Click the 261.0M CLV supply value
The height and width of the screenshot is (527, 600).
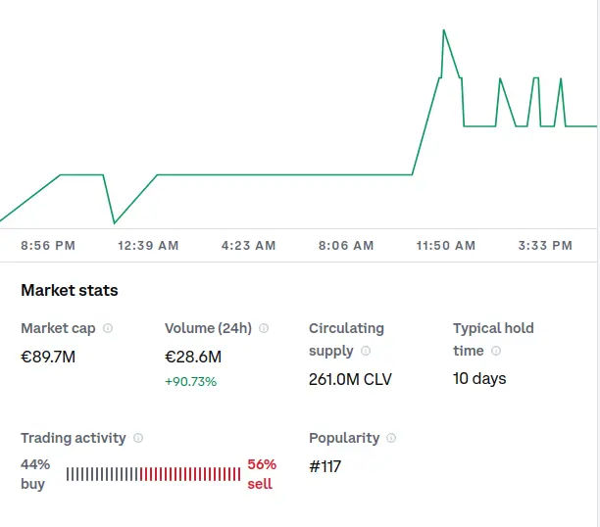(350, 379)
